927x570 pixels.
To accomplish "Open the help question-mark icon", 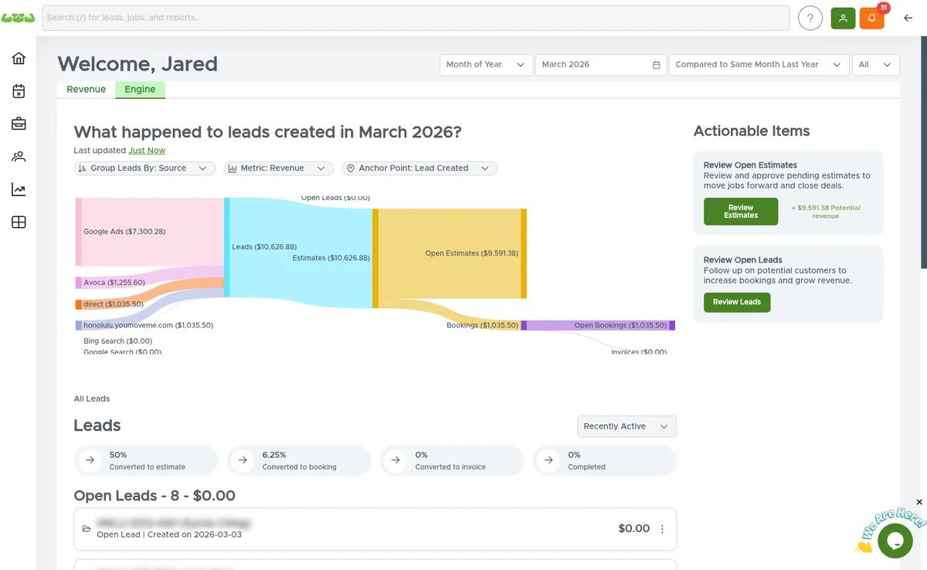I will point(810,18).
